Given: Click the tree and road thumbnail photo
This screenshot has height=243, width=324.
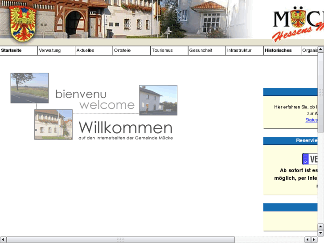Looking at the screenshot, I should 29,88.
